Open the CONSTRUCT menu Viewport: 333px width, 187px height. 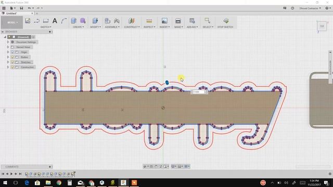click(132, 27)
